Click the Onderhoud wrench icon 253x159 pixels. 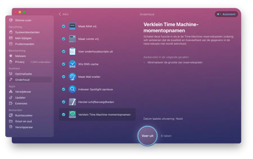pyautogui.click(x=11, y=79)
